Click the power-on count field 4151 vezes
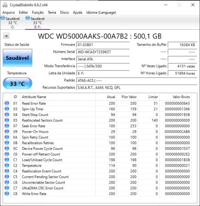 point(182,66)
